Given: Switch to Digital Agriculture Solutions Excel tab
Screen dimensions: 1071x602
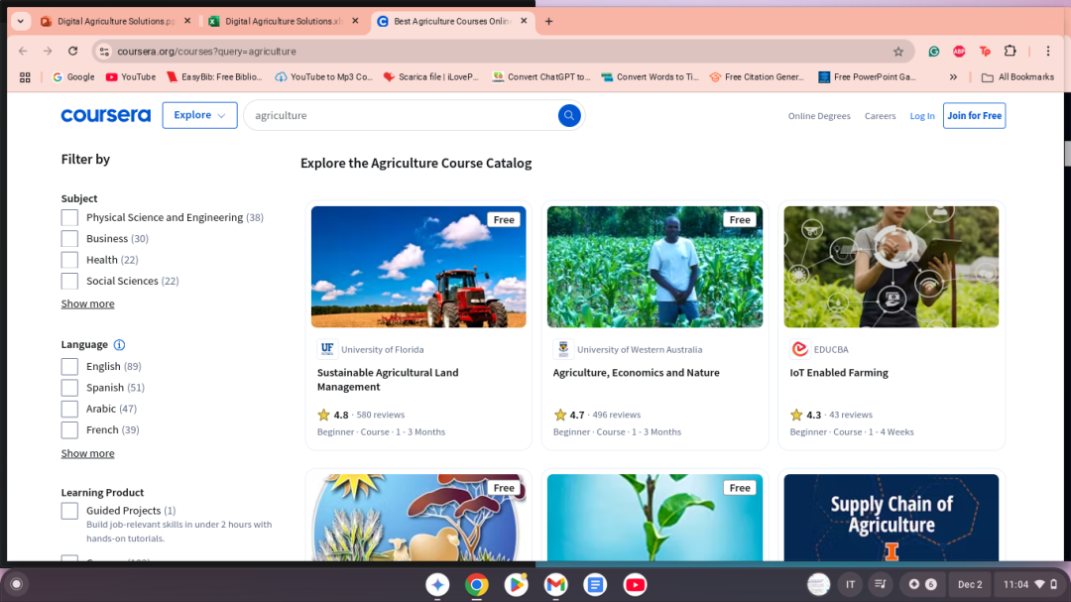Looking at the screenshot, I should [x=283, y=21].
